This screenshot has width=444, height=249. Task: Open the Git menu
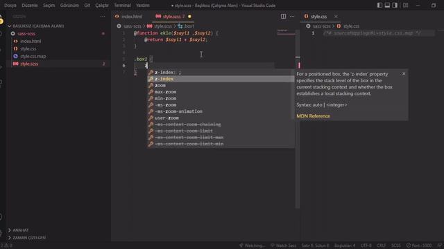[x=87, y=6]
